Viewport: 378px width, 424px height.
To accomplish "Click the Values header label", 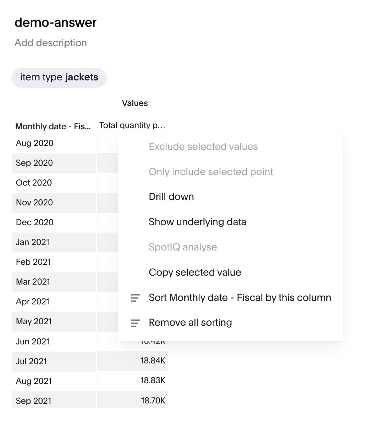I will (x=135, y=103).
